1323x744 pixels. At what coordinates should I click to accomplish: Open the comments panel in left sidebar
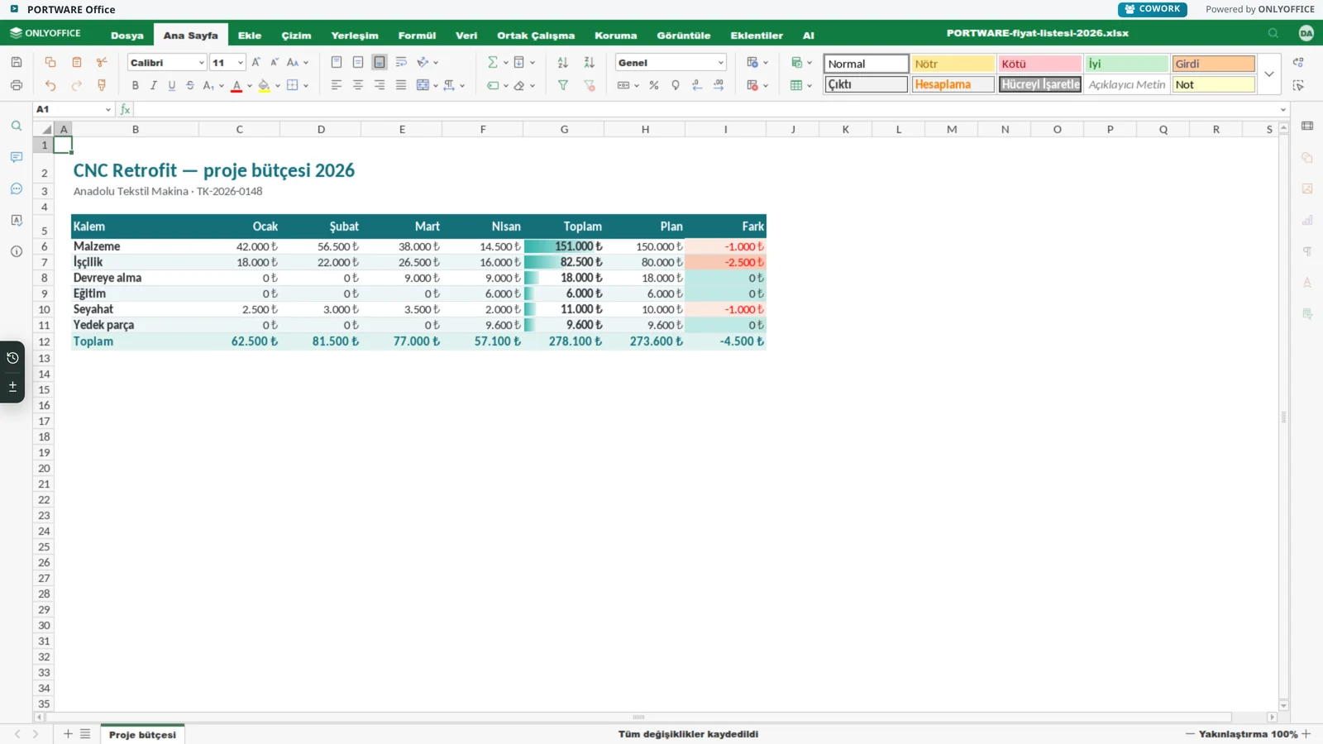pyautogui.click(x=17, y=157)
